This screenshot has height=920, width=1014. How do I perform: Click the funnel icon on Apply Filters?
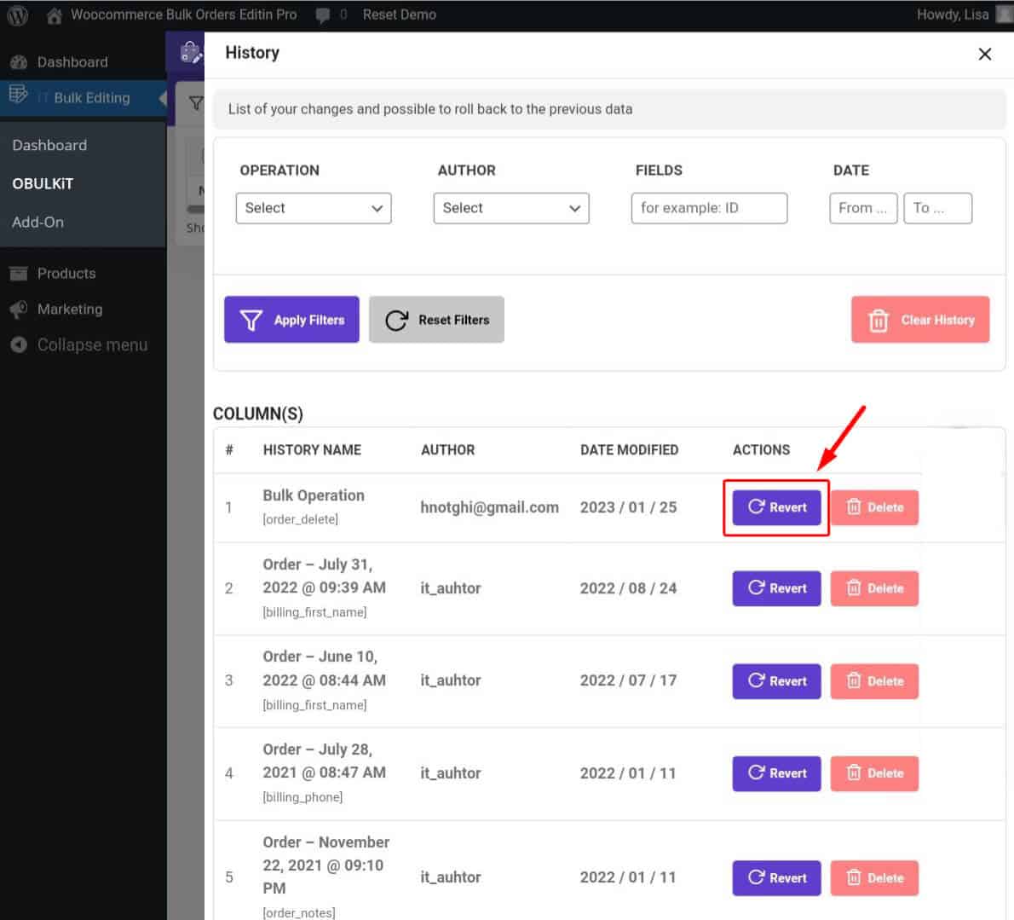coord(251,320)
